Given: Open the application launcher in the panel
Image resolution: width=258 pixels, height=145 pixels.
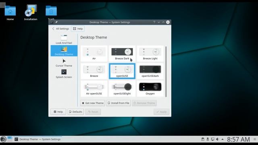Looking at the screenshot, I should click(x=3, y=139).
